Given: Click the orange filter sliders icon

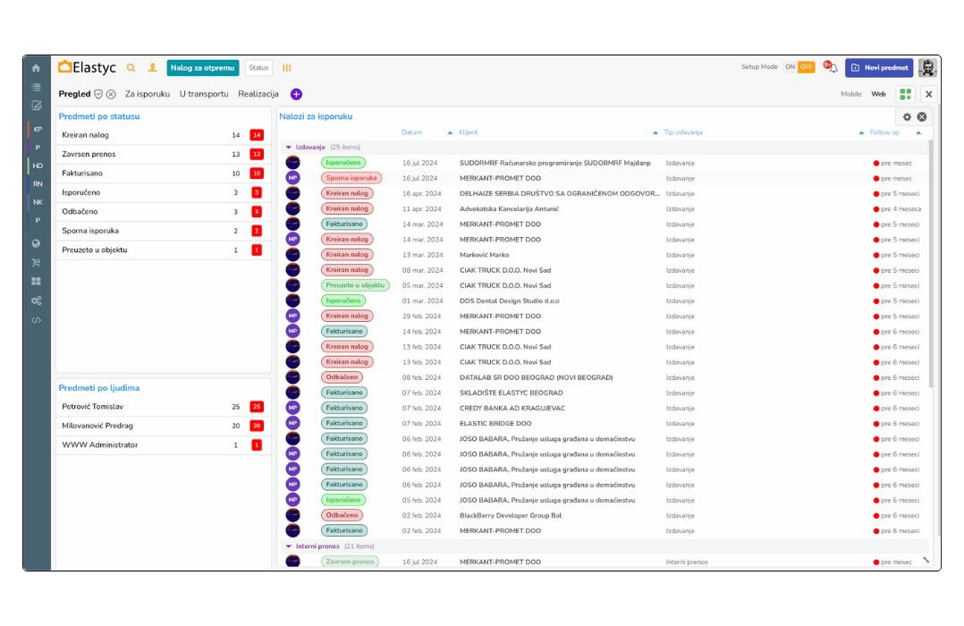Looking at the screenshot, I should 287,68.
